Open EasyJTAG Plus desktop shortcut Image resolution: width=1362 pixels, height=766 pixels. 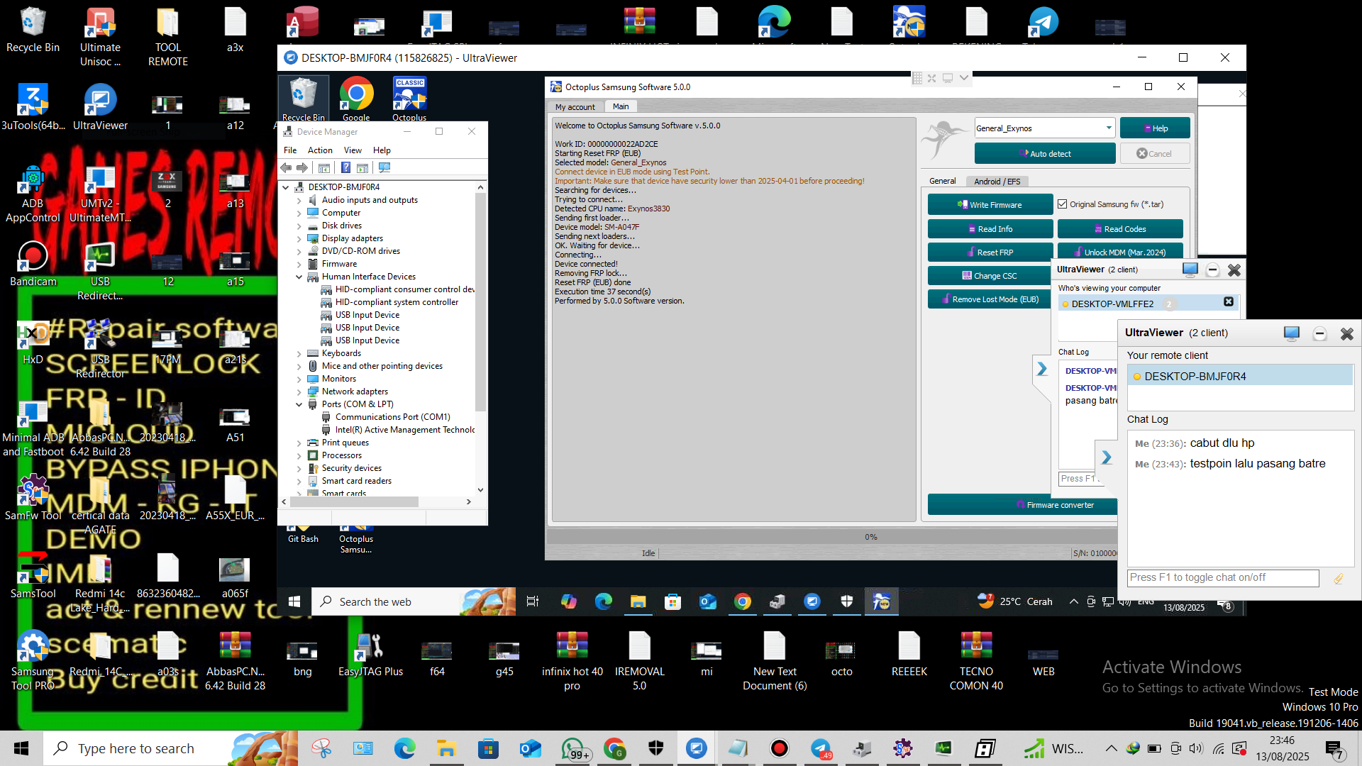[x=370, y=654]
